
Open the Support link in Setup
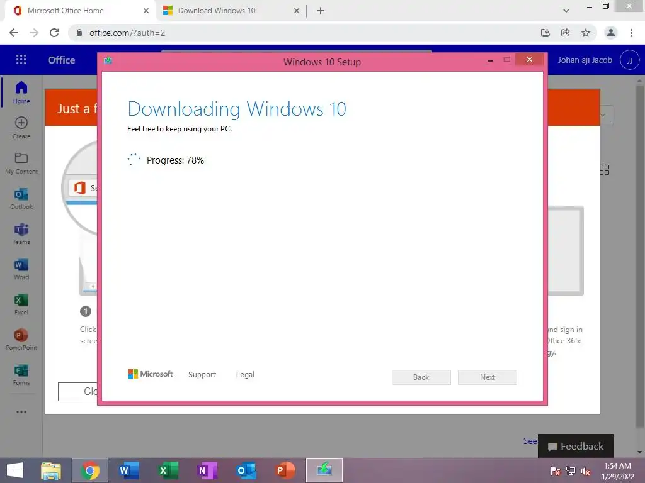[x=202, y=375]
